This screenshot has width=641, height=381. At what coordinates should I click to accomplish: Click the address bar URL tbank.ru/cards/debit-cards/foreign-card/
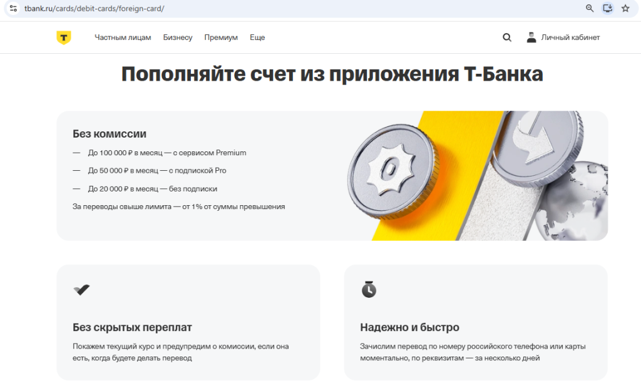[x=95, y=9]
